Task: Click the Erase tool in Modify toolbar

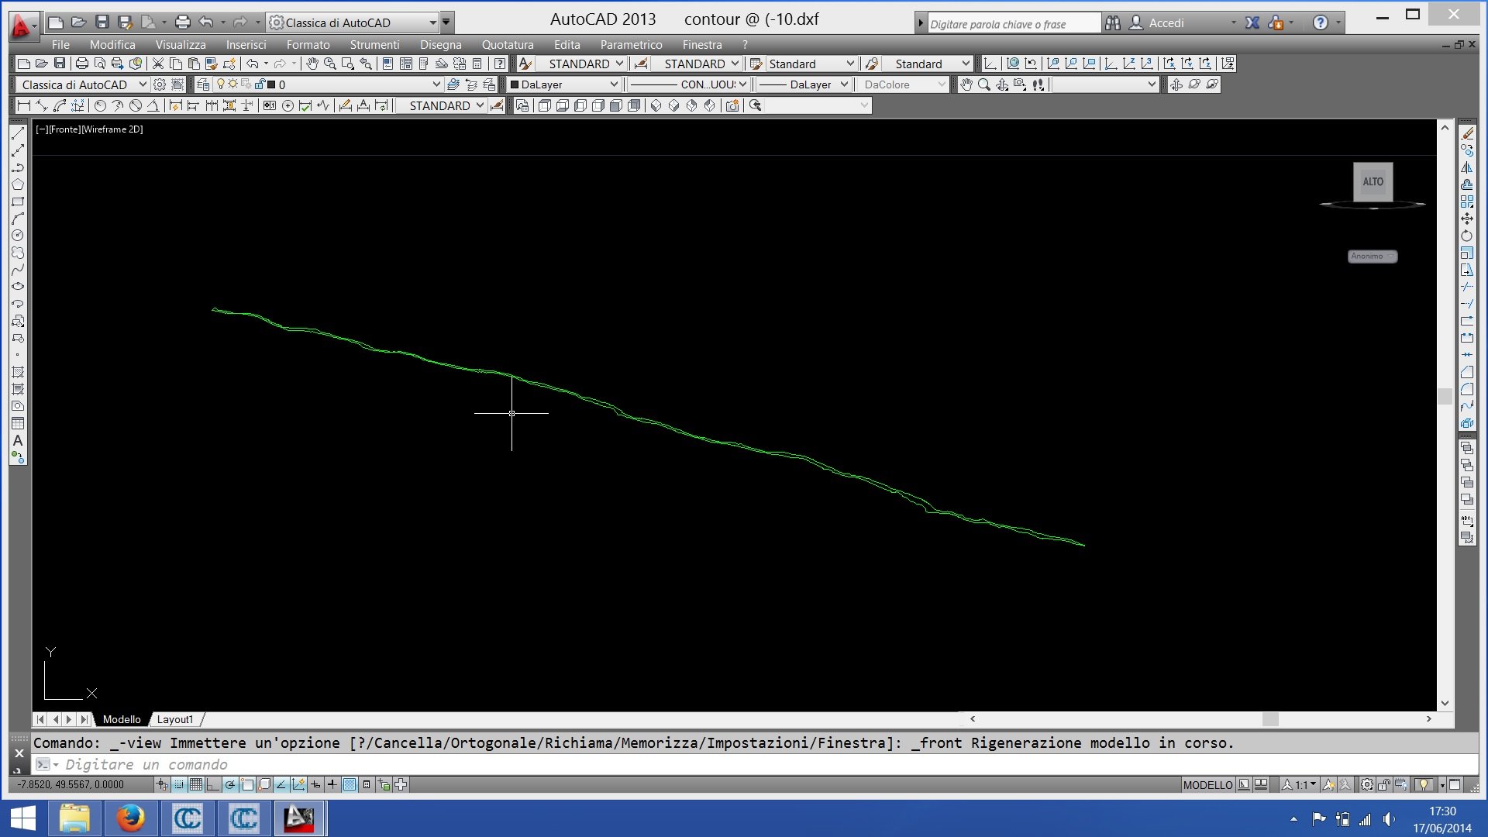Action: click(x=1467, y=133)
